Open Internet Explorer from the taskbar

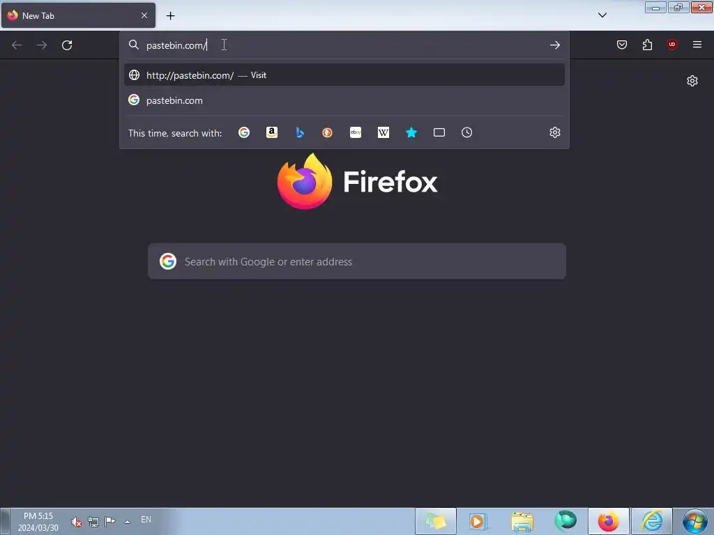(x=652, y=521)
